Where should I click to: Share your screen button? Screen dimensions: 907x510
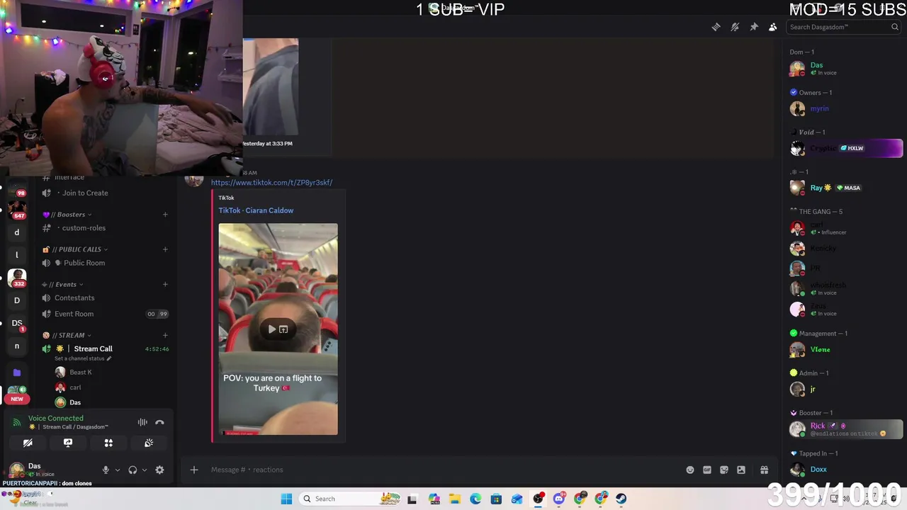click(x=68, y=443)
